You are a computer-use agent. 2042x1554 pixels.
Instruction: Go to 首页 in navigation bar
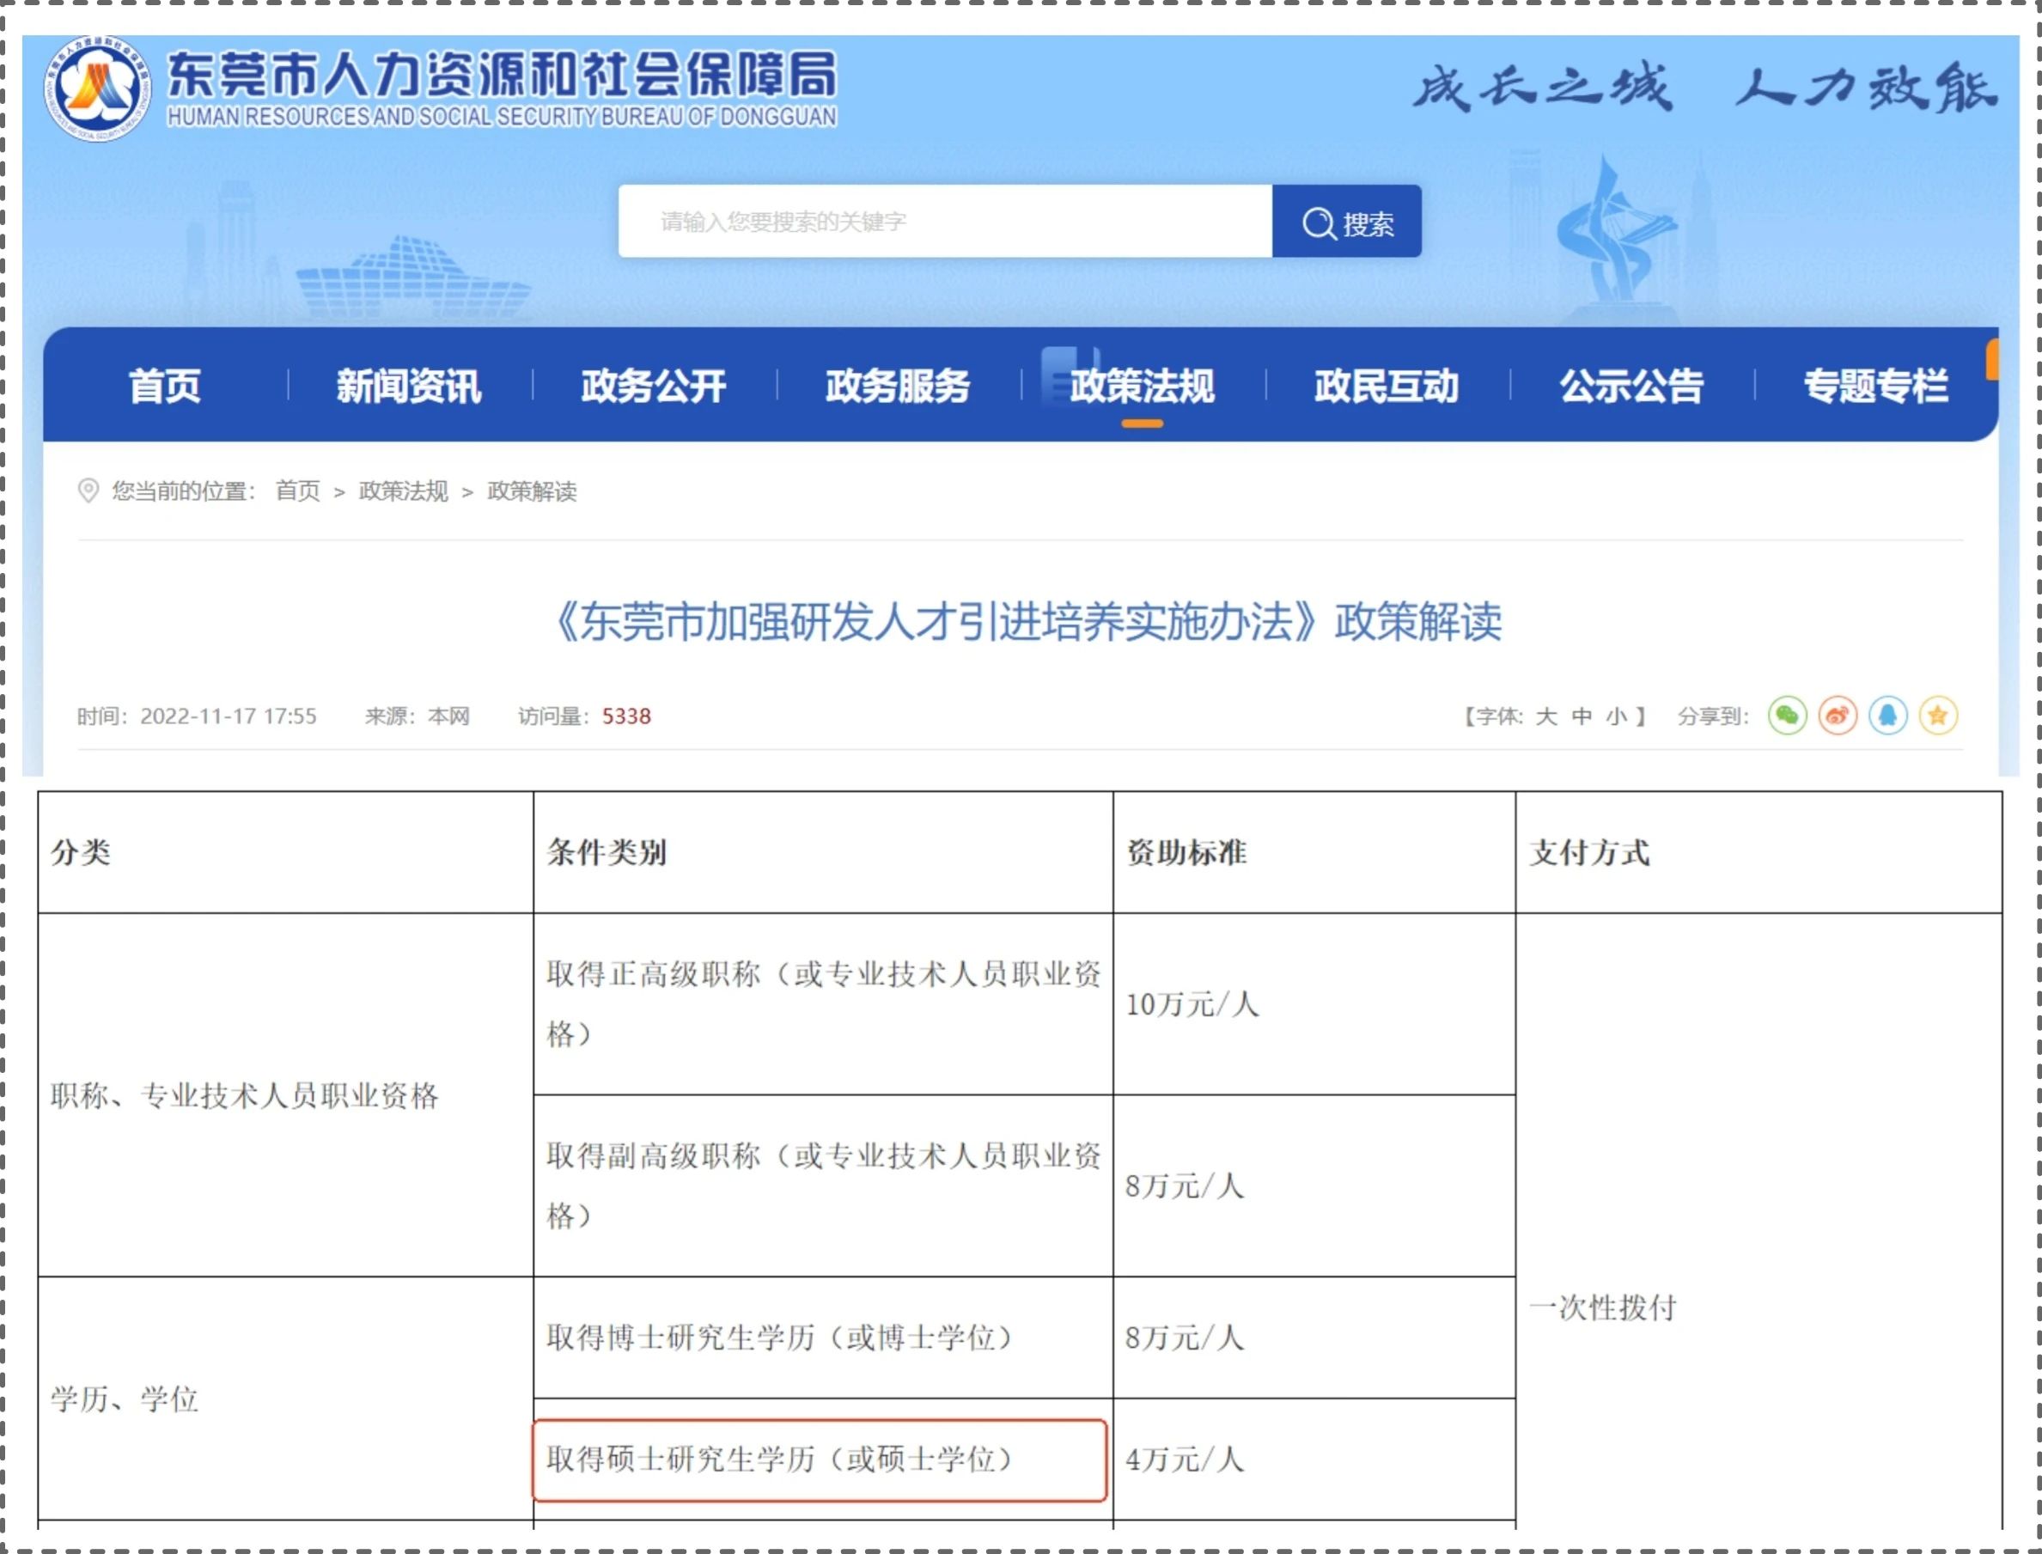[x=165, y=386]
